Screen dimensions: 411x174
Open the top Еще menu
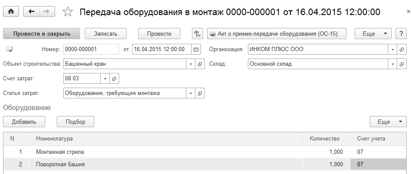372,34
